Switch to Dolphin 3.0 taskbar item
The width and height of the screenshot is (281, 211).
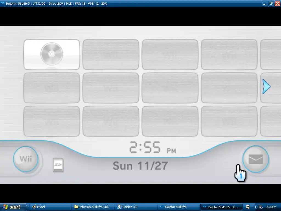136,207
